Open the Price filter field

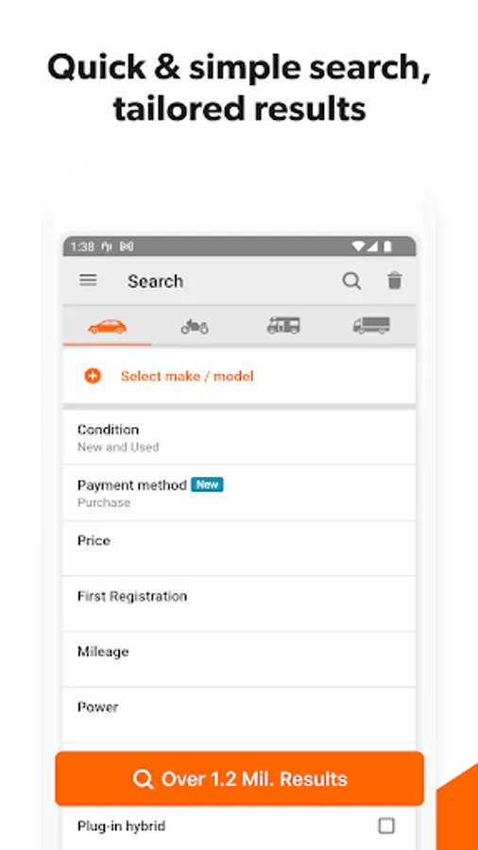click(239, 549)
